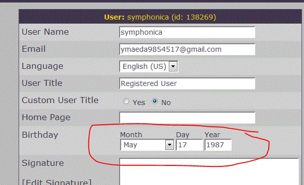The width and height of the screenshot is (304, 185).
Task: Click the Home Page row label
Action: coord(46,118)
